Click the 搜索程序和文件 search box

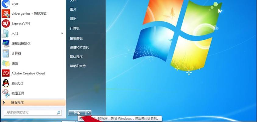(x=33, y=113)
